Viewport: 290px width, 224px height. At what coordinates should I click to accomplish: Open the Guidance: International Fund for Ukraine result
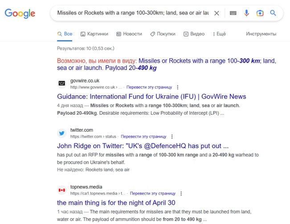151,96
